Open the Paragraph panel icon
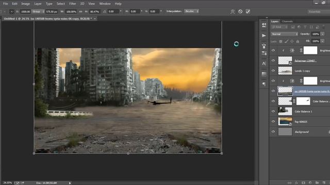This screenshot has height=185, width=330. 264,84
